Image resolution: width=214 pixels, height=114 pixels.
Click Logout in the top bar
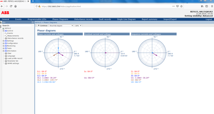[208, 19]
